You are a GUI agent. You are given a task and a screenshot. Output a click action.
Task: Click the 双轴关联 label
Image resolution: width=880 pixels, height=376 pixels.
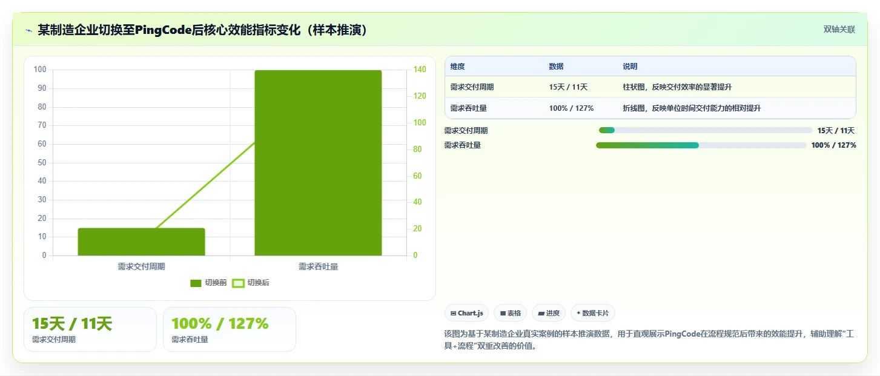pyautogui.click(x=839, y=30)
